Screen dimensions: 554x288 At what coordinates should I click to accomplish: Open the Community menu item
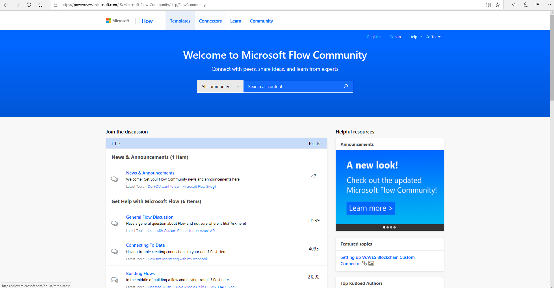coord(261,21)
